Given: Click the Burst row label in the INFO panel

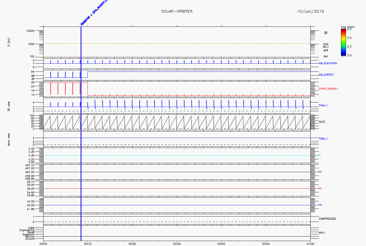Looking at the screenshot, I should coord(31,232).
